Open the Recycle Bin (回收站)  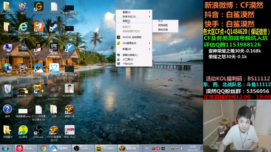8,90
